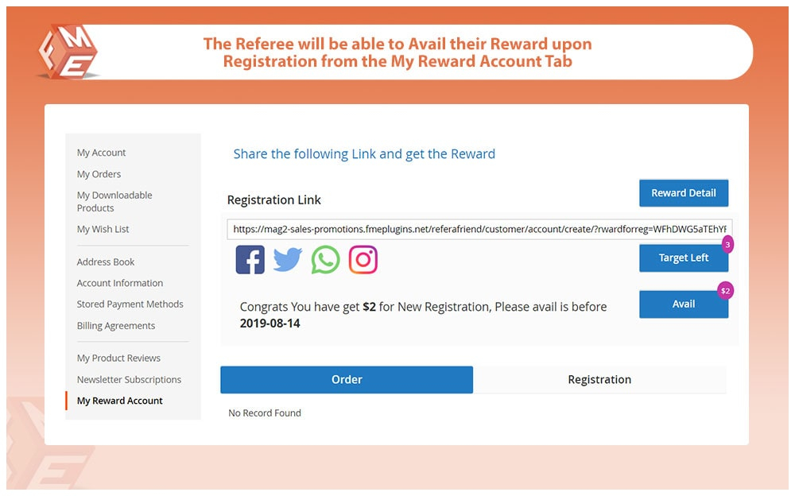View Newsletter Subscriptions
Viewport: 795px width, 496px height.
pos(130,380)
